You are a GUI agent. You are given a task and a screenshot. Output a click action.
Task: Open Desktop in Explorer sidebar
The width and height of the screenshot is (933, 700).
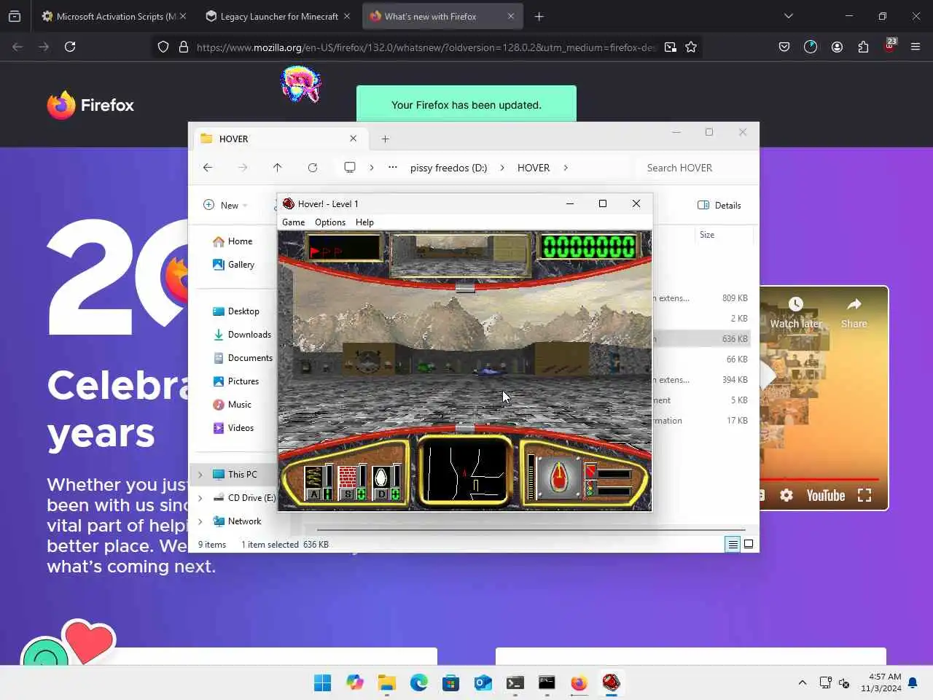click(236, 311)
